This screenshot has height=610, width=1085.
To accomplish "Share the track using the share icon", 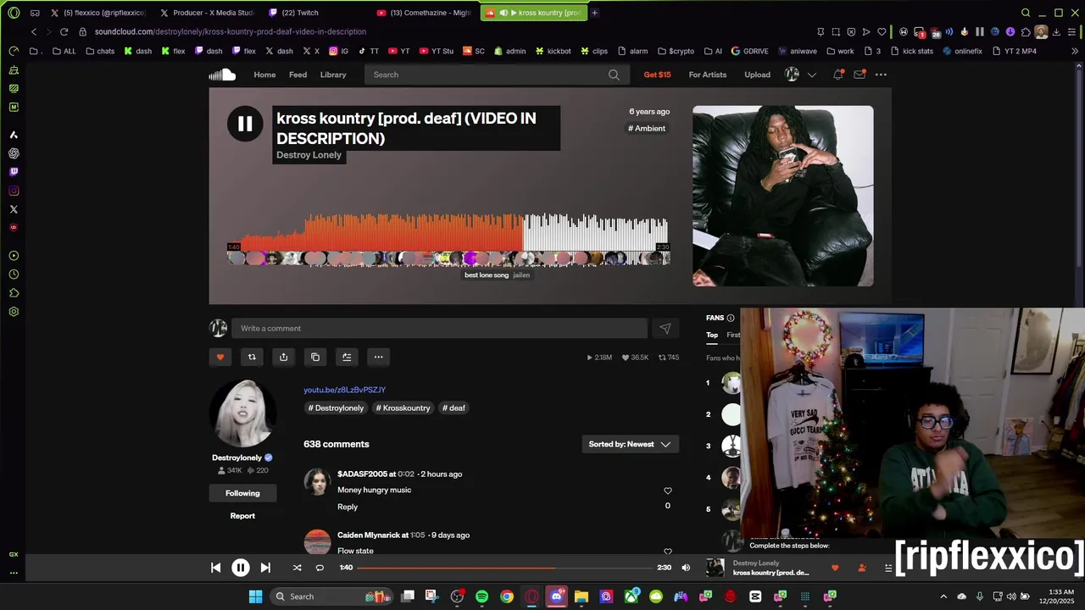I will [x=283, y=358].
